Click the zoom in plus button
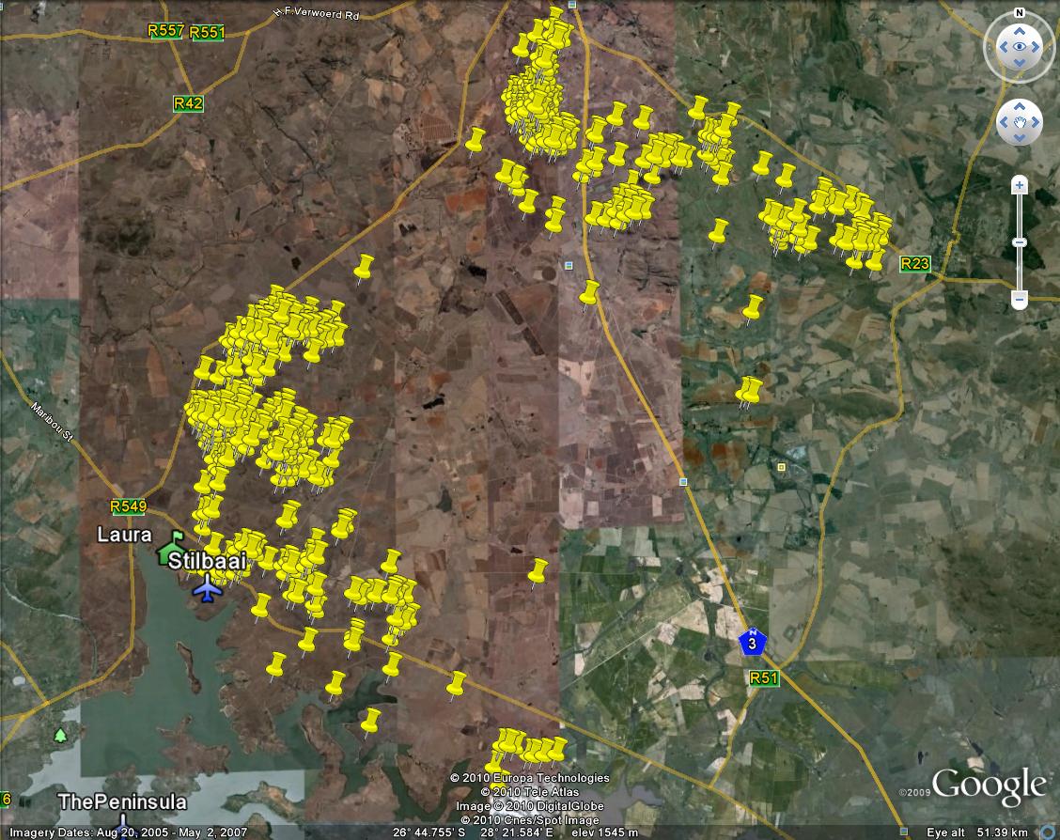This screenshot has width=1060, height=840. [1020, 186]
